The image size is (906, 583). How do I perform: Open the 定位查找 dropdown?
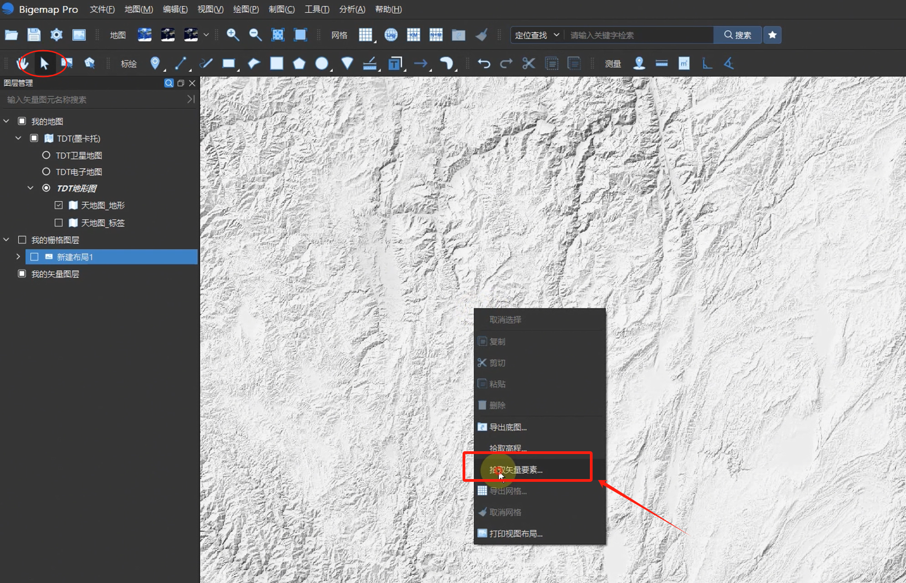point(537,35)
